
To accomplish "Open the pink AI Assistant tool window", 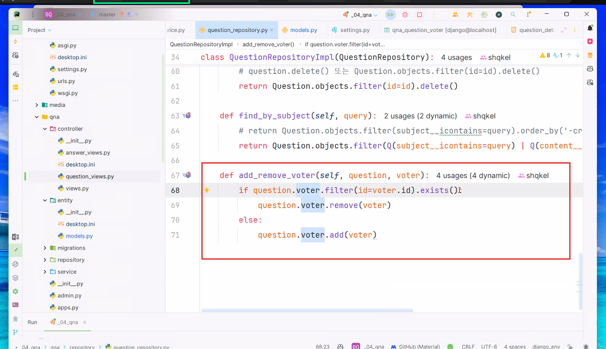I will click(x=590, y=42).
